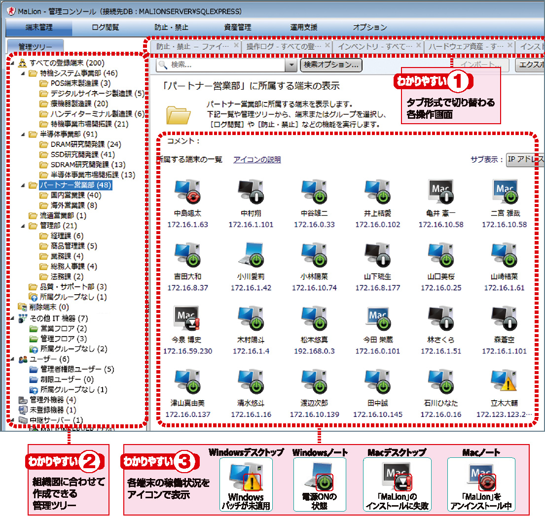Select the 石川ひなた computer icon
Viewport: 545px width, 516px height.
tap(441, 381)
